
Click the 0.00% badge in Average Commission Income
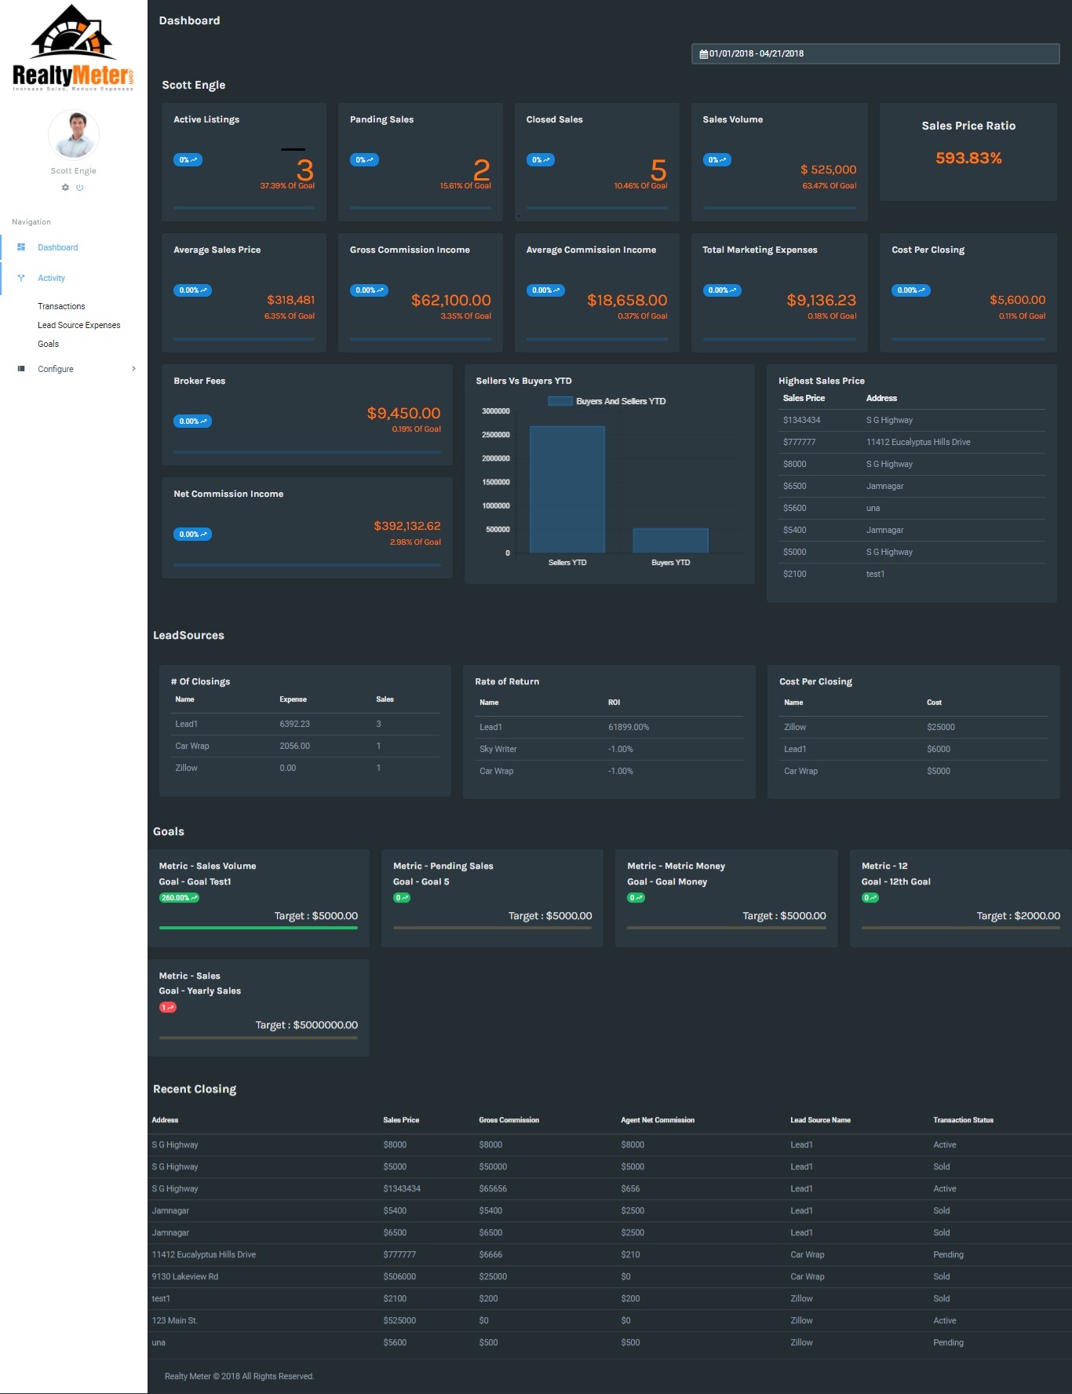click(545, 290)
